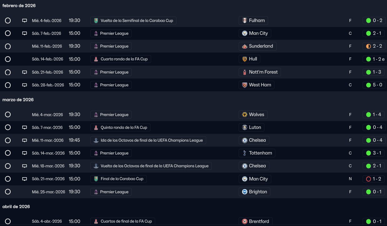Image resolution: width=387 pixels, height=226 pixels.
Task: Click the TV broadcast icon for the Tottenham match
Action: point(24,153)
